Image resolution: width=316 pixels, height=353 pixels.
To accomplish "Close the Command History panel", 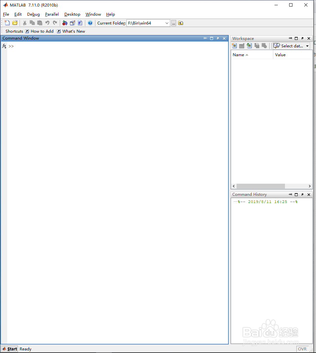I will tap(309, 194).
